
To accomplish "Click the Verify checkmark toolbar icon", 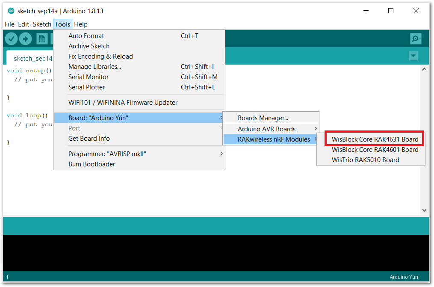I will pyautogui.click(x=12, y=39).
